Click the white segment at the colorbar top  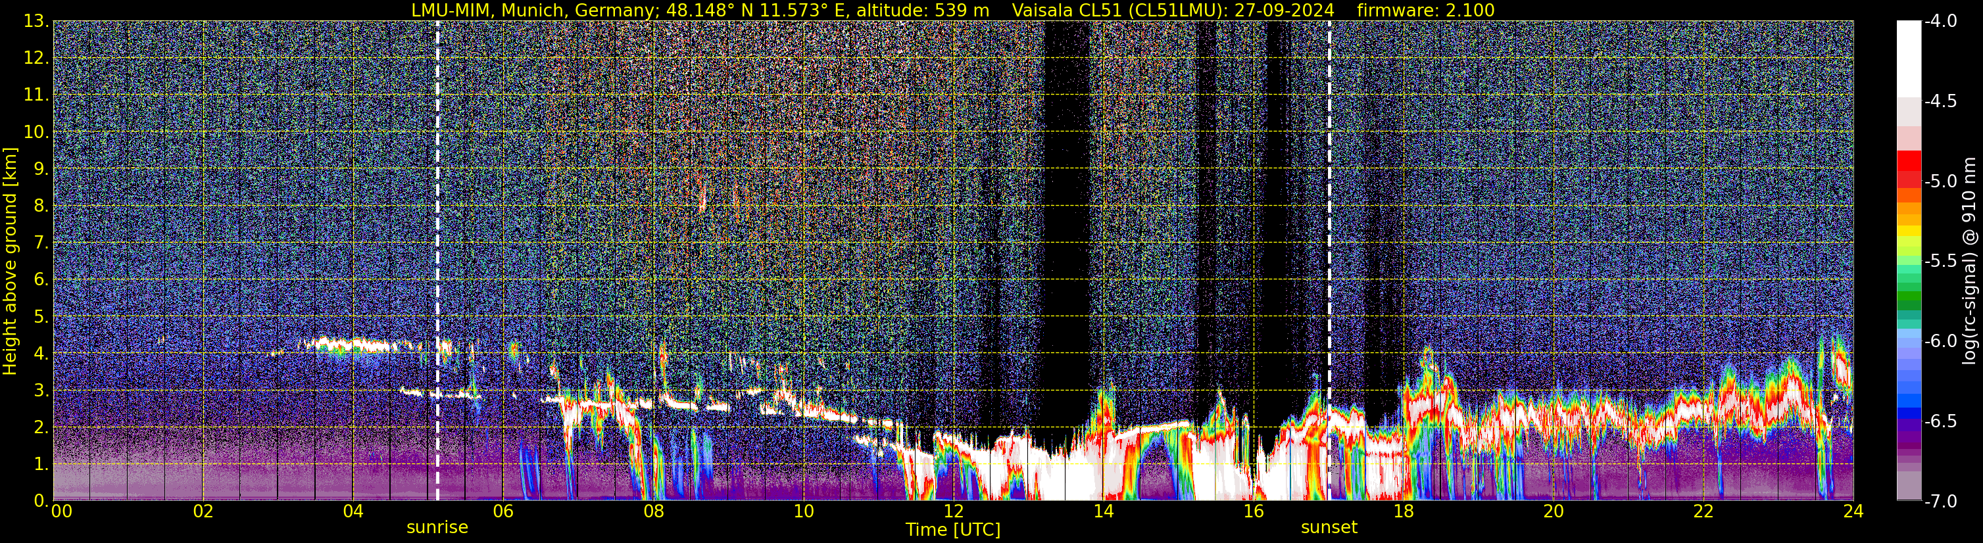pos(1908,59)
